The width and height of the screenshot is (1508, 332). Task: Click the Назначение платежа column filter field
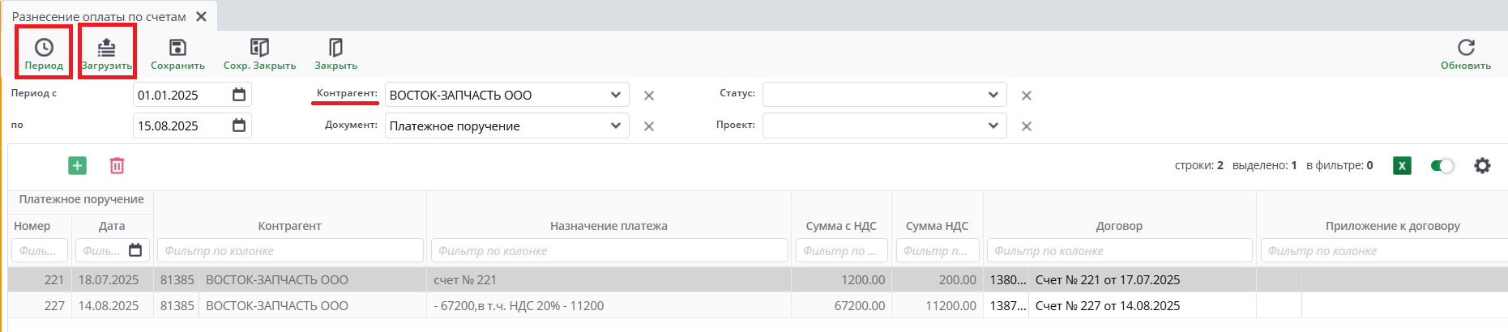[x=609, y=251]
